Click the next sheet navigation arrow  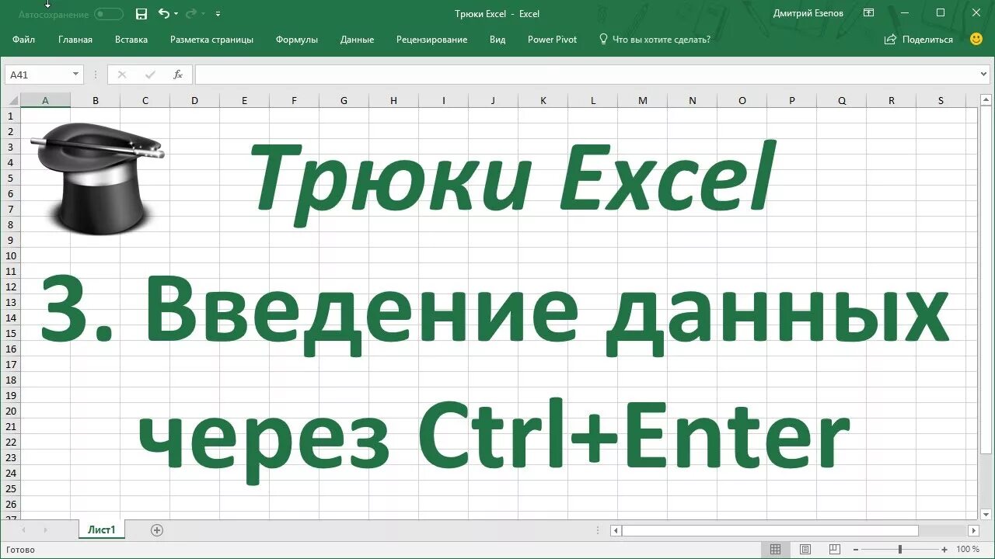tap(45, 530)
